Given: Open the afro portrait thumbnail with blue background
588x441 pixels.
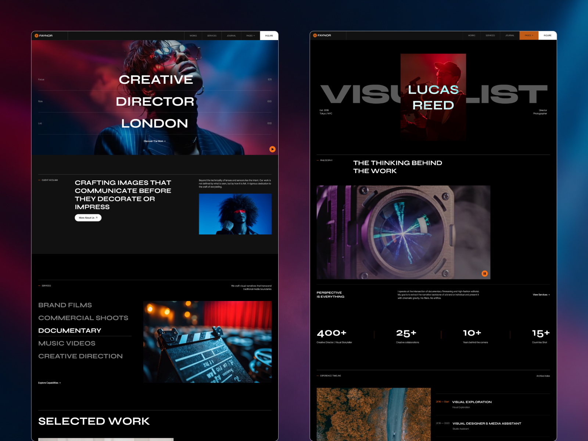Looking at the screenshot, I should 235,214.
